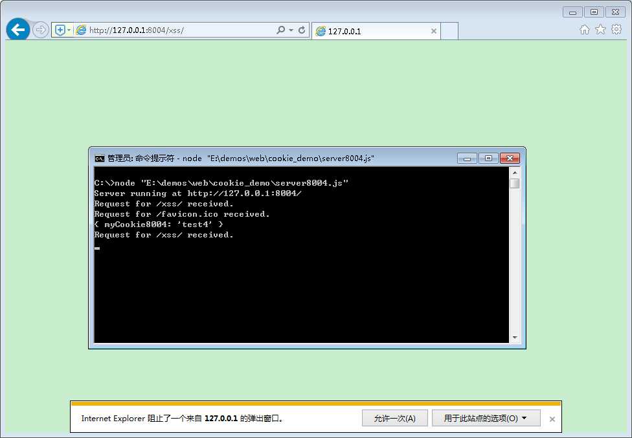The height and width of the screenshot is (438, 632).
Task: Open options for this site dropdown
Action: click(486, 419)
